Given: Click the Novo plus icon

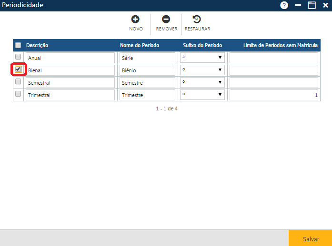Looking at the screenshot, I should [135, 20].
